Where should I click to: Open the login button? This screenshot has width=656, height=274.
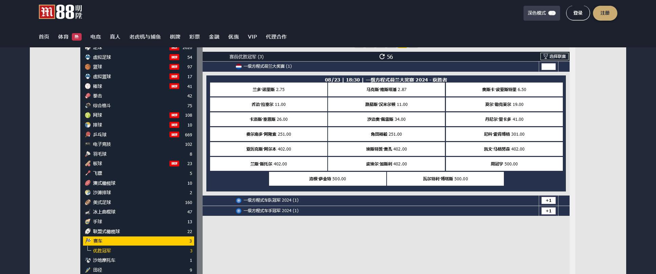(x=578, y=13)
